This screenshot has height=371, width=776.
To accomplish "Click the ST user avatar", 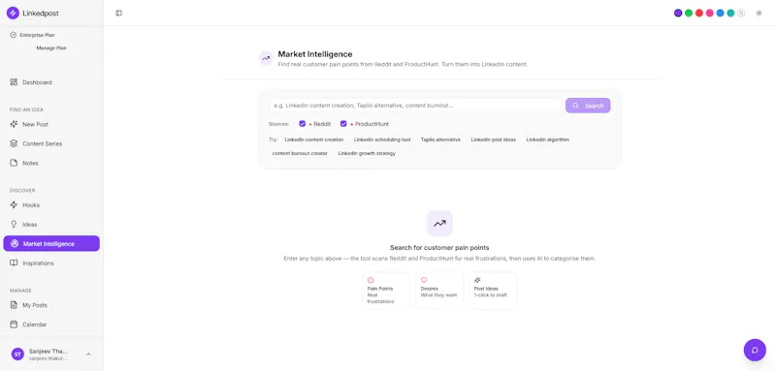I will tap(17, 354).
